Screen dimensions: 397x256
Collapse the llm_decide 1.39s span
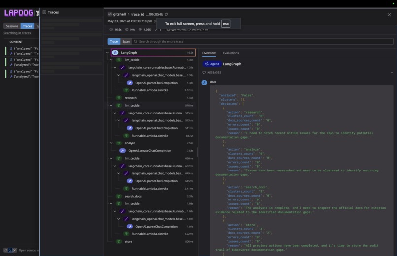coord(111,60)
